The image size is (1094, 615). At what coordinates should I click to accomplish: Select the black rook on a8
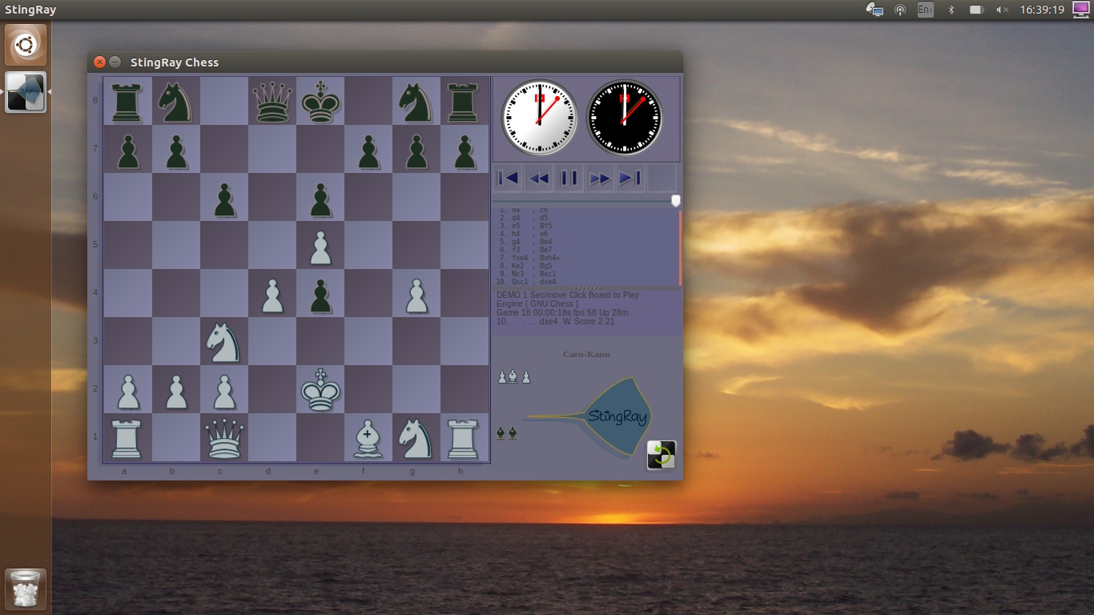128,101
